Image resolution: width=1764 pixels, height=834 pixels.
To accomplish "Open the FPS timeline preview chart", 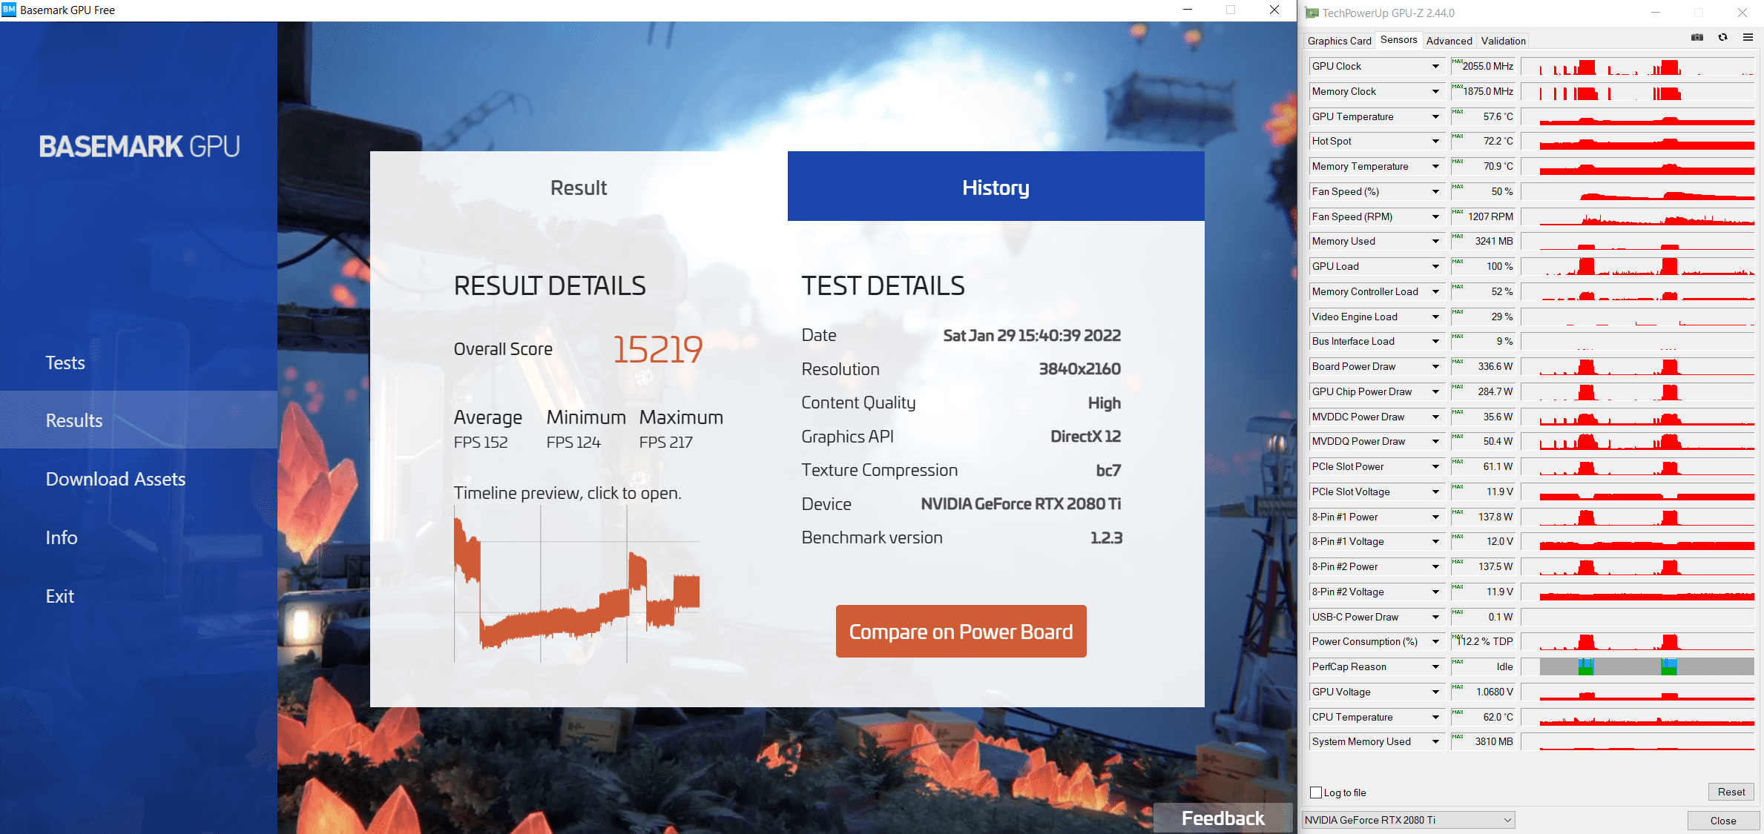I will (x=577, y=585).
